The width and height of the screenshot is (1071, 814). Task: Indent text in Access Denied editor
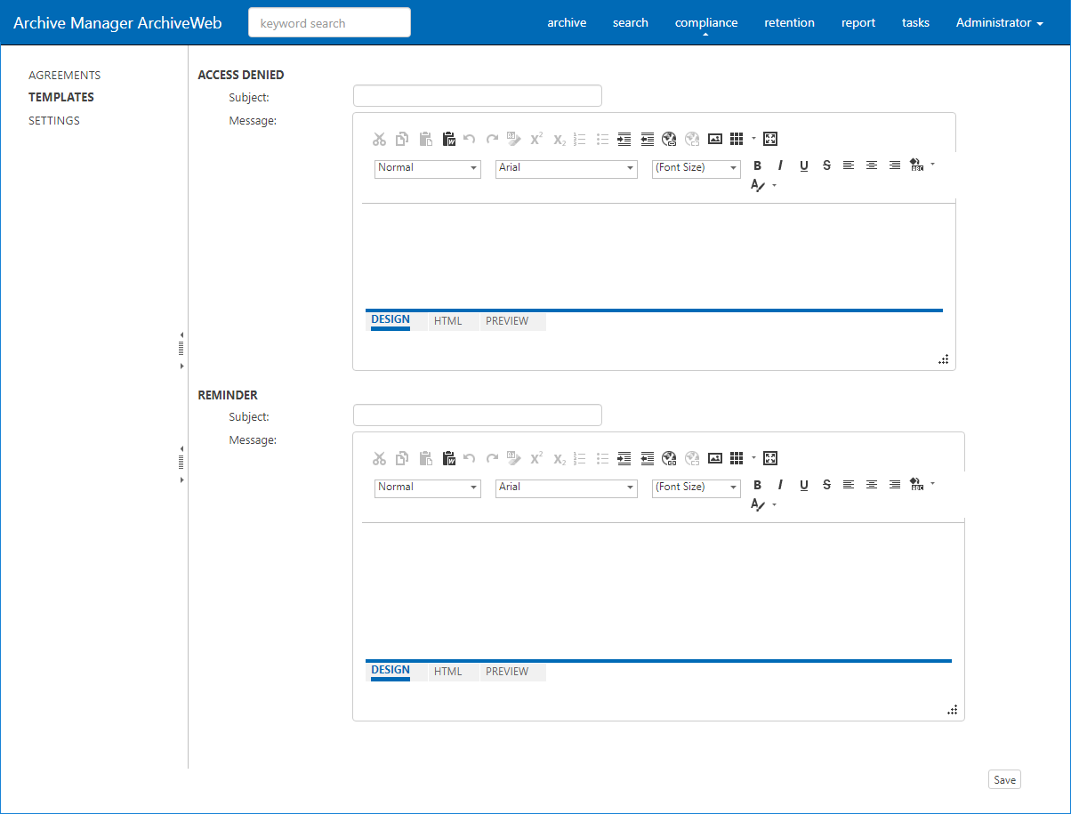click(x=624, y=139)
